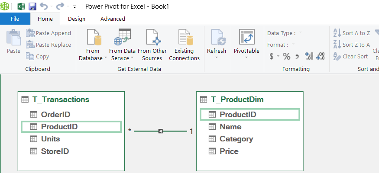Expand From Data Service dropdown arrow

click(x=132, y=58)
